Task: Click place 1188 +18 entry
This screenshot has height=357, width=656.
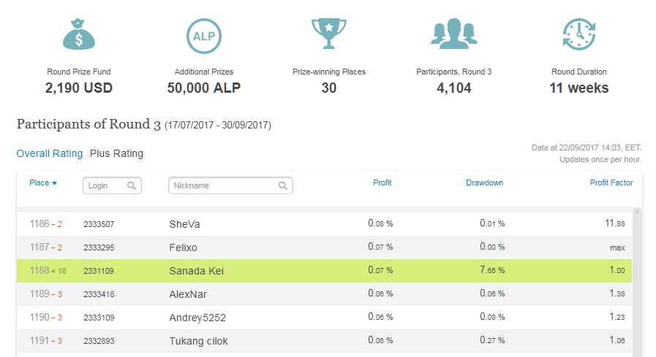Action: 48,271
